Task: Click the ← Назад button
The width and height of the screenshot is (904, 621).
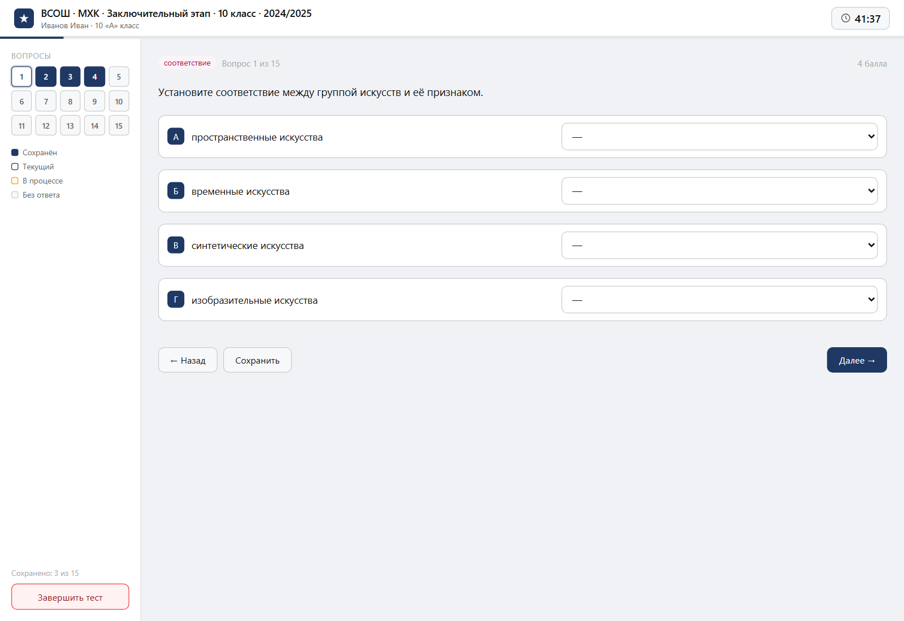Action: (188, 360)
